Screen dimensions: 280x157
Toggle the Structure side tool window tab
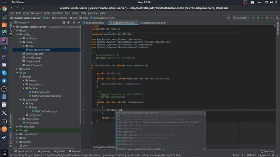tap(10, 121)
